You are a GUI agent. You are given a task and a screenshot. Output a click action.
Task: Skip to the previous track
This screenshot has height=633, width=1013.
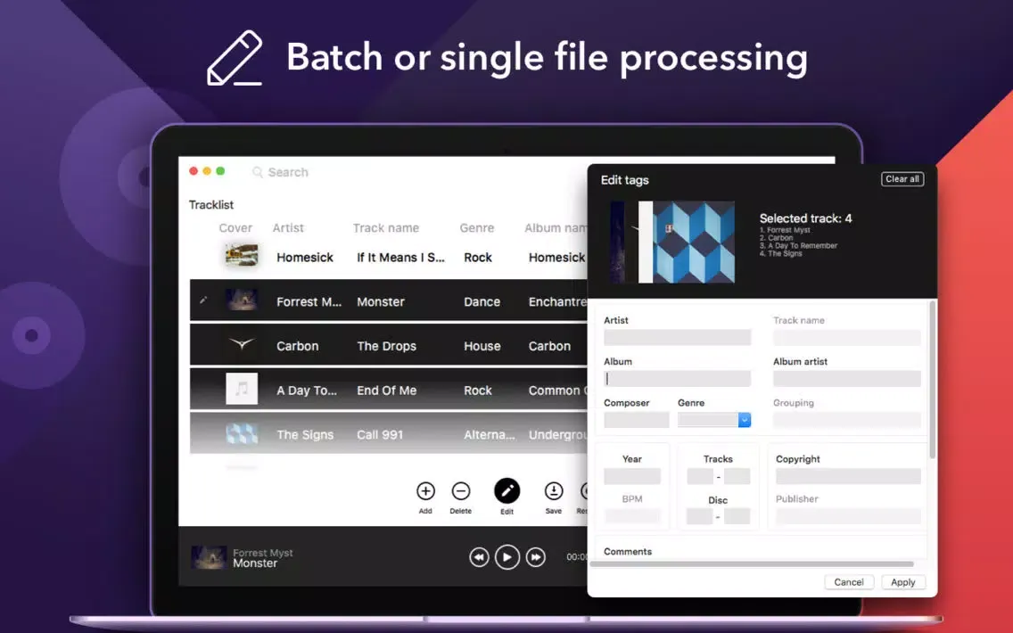[479, 557]
